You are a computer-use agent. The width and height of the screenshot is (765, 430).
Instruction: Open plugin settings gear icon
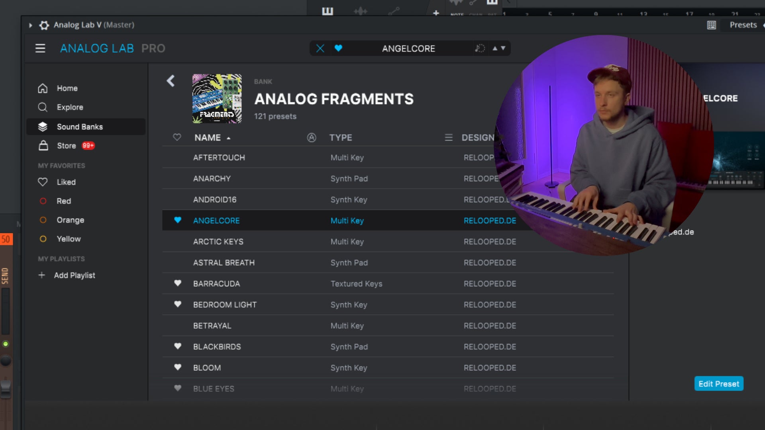click(x=44, y=25)
